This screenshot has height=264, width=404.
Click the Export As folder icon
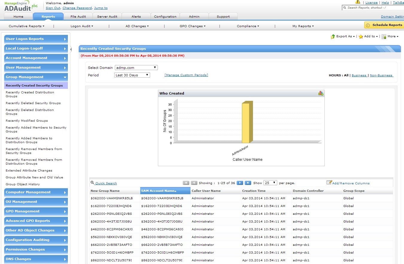tap(333, 36)
